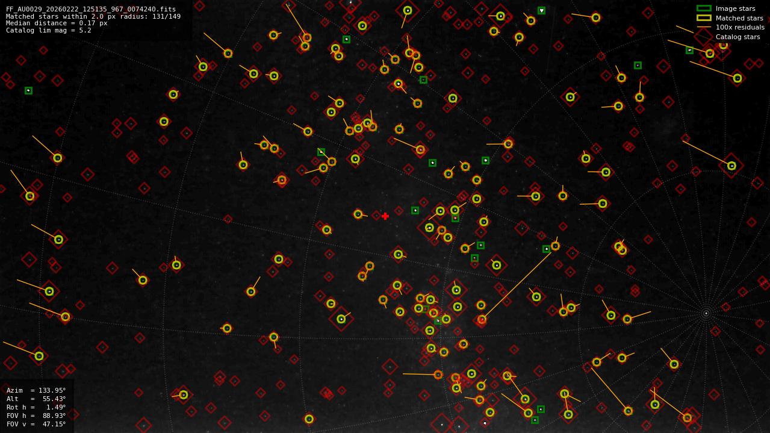Click the isolated green square near left edge
The width and height of the screenshot is (770, 433).
[28, 90]
